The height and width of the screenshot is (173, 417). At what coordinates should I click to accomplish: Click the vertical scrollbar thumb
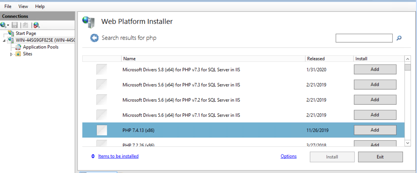pyautogui.click(x=408, y=67)
